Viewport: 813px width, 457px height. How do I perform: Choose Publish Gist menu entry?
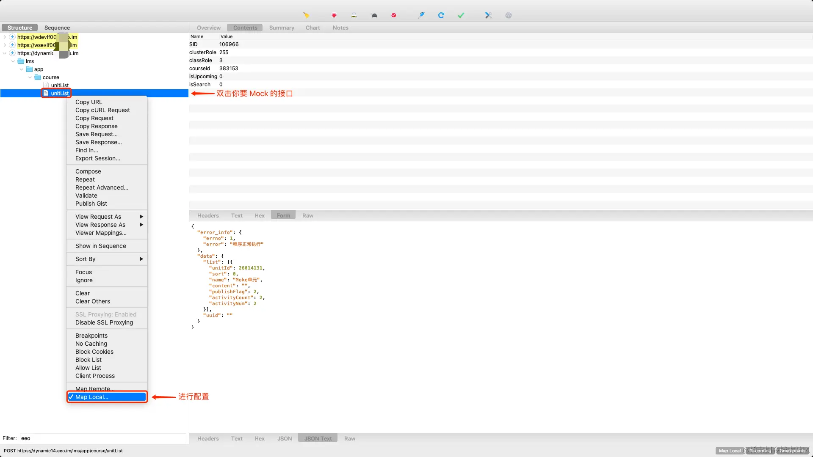click(107, 204)
